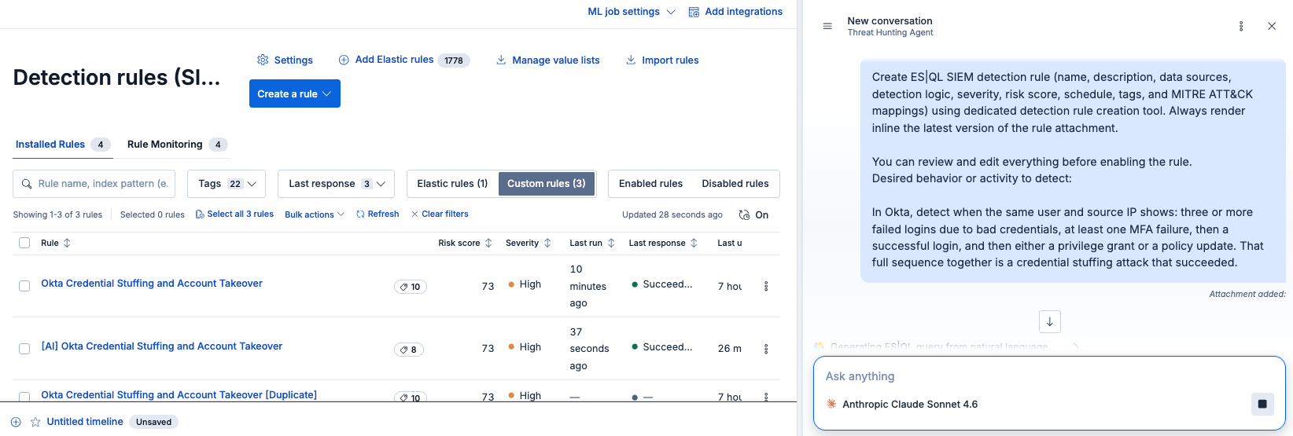Sort by Last run column
Viewport: 1293px width, 436px height.
pos(611,243)
